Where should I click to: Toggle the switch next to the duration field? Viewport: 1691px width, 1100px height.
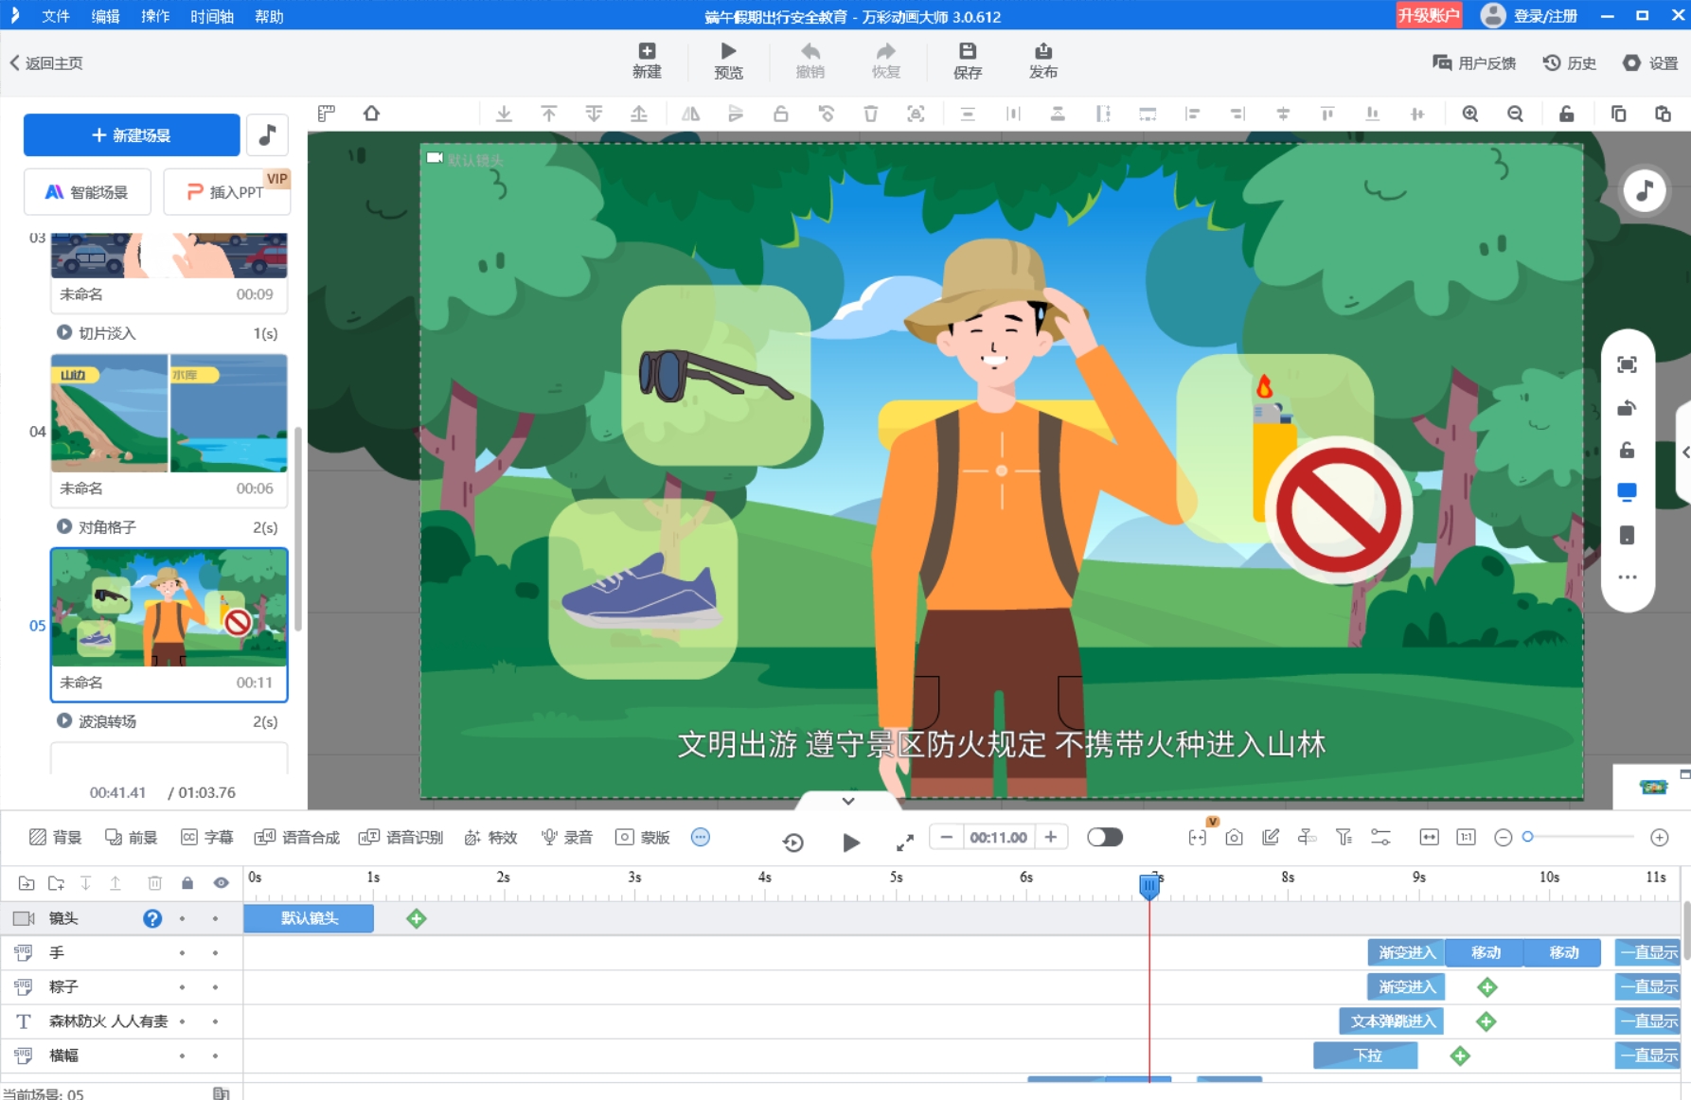pyautogui.click(x=1104, y=838)
